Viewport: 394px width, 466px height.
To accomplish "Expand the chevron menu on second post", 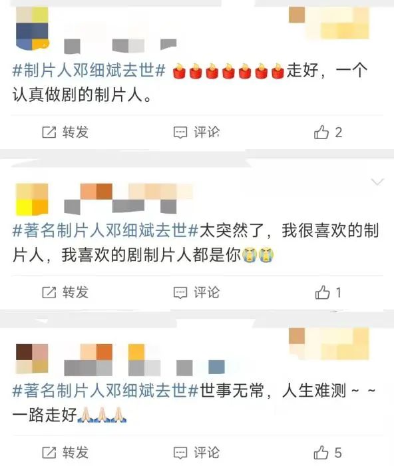I will point(377,182).
